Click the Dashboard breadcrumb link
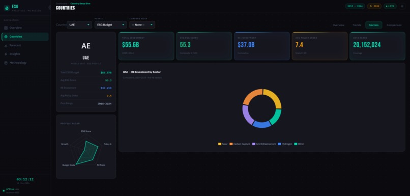410x196 pixels. coord(62,4)
